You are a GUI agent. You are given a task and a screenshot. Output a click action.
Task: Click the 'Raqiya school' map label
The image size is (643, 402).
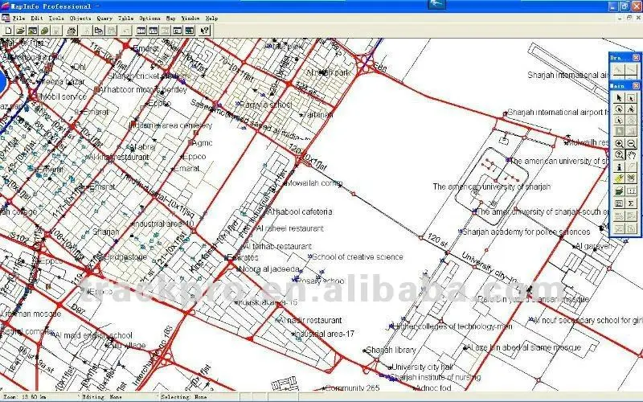coord(266,105)
